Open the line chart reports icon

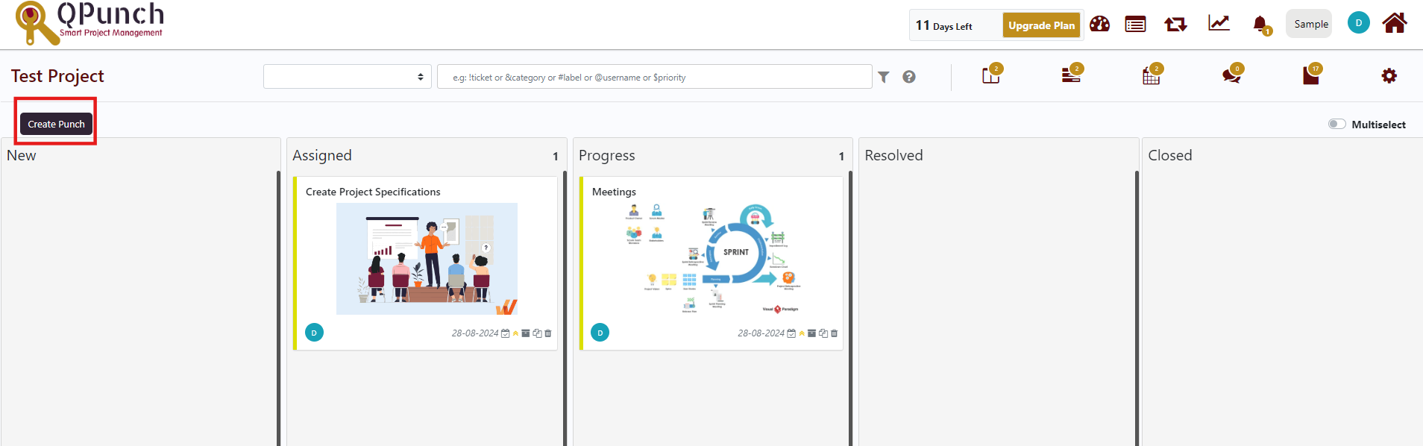(1219, 24)
